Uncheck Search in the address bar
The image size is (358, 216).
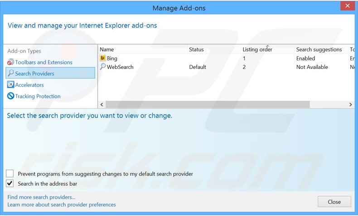pos(10,183)
